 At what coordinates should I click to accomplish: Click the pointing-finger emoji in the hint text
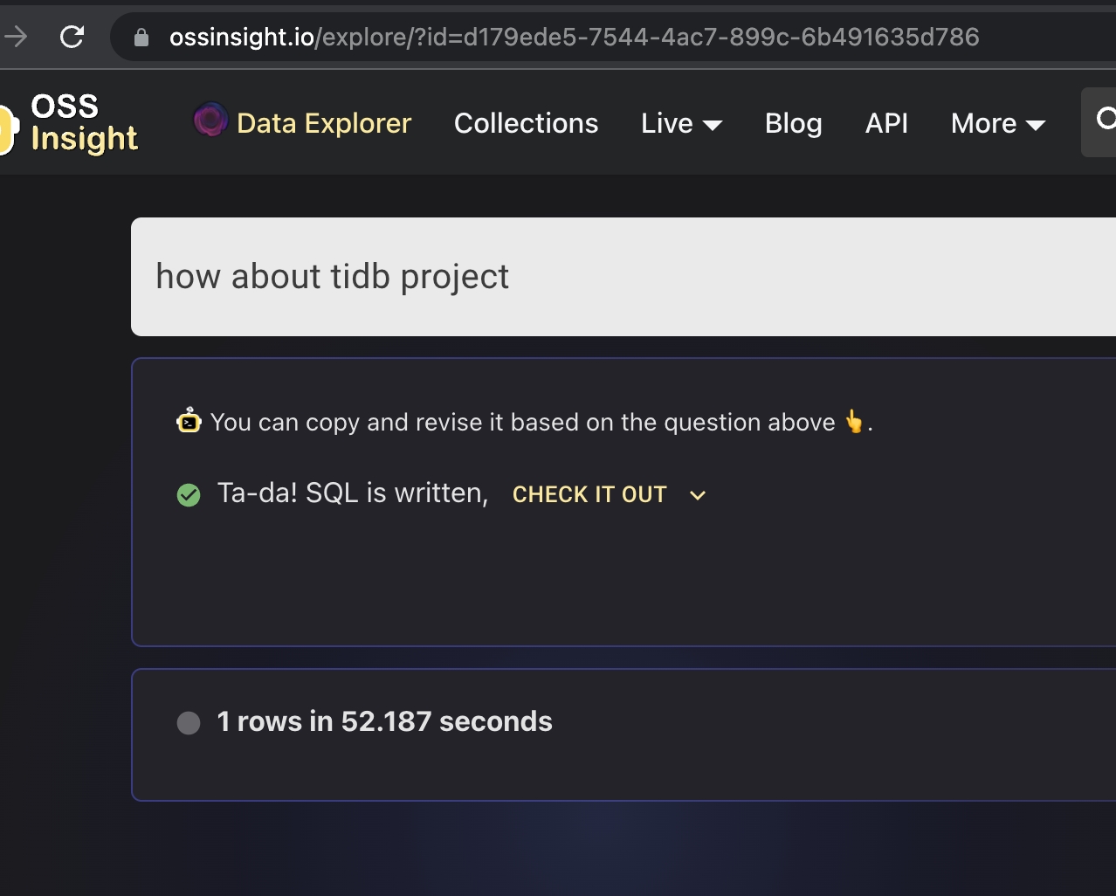click(x=853, y=422)
